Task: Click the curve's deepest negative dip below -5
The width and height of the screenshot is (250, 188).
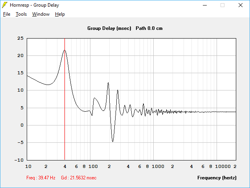Action: coord(113,142)
